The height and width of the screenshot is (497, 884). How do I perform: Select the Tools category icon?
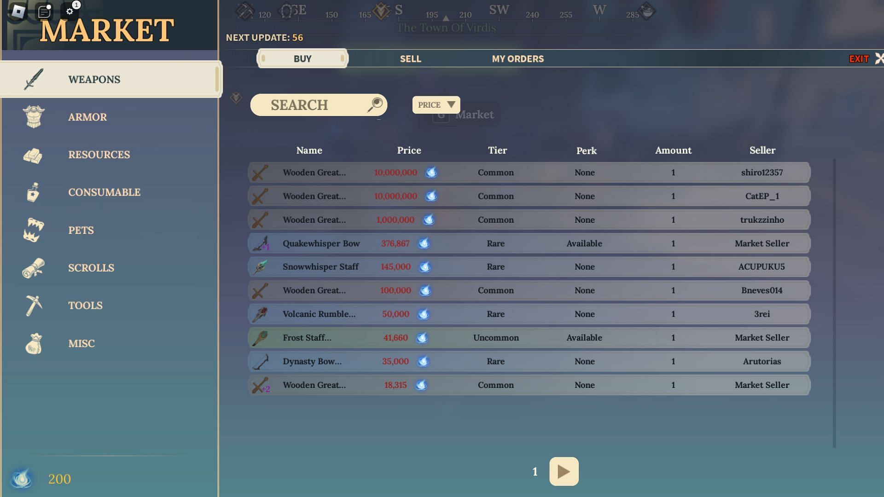coord(34,305)
